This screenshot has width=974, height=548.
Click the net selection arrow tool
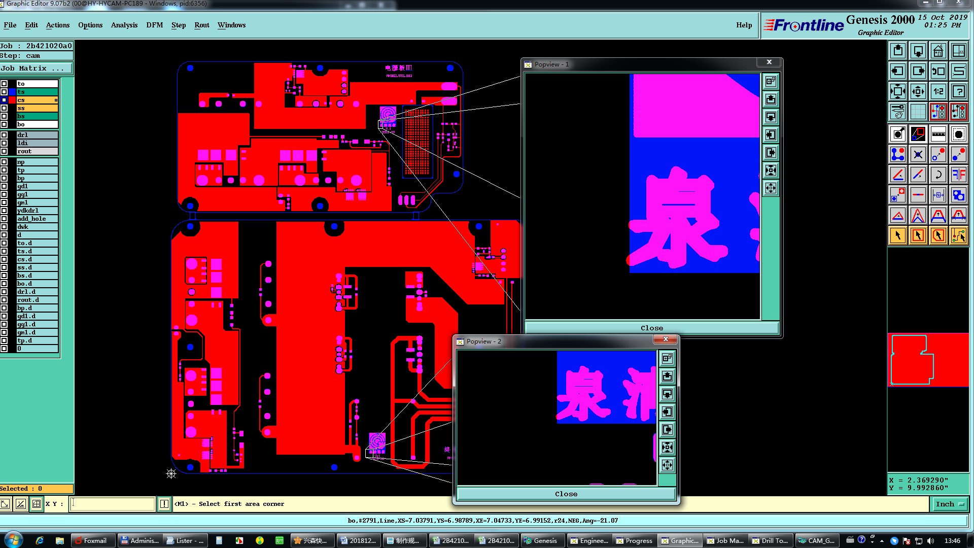click(x=958, y=235)
